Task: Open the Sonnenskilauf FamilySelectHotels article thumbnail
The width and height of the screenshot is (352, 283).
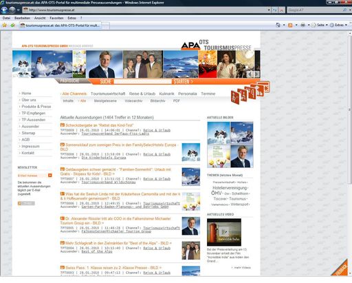Action: click(191, 152)
